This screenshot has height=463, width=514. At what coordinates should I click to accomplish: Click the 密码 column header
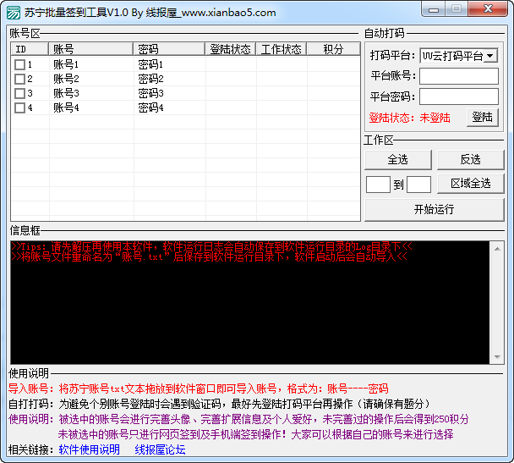click(169, 49)
